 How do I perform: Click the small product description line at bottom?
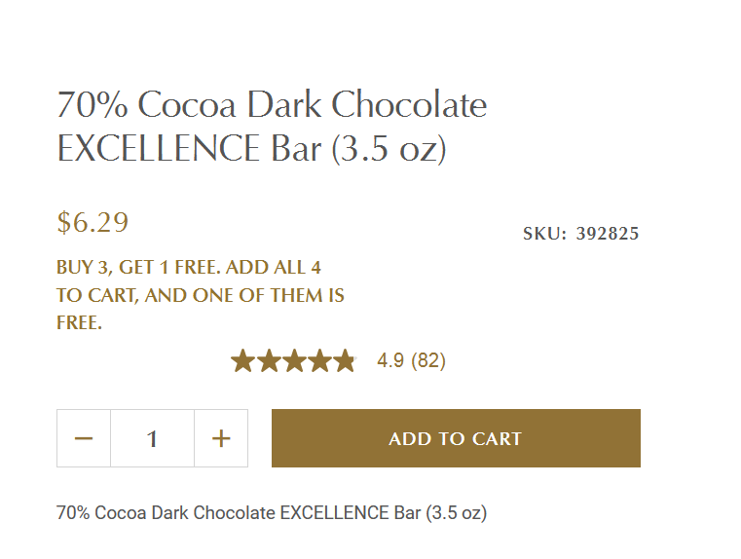pos(272,512)
